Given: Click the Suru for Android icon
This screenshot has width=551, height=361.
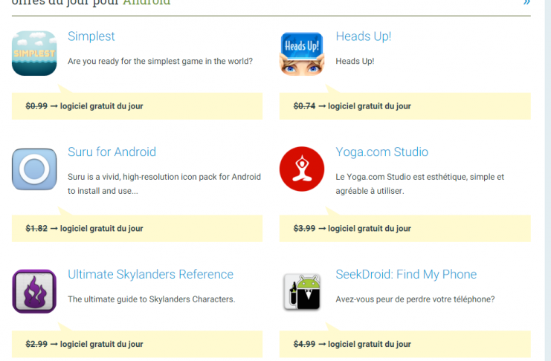Looking at the screenshot, I should coord(34,169).
